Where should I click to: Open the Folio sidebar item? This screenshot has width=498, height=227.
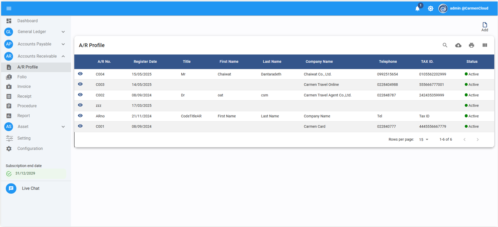(x=22, y=77)
